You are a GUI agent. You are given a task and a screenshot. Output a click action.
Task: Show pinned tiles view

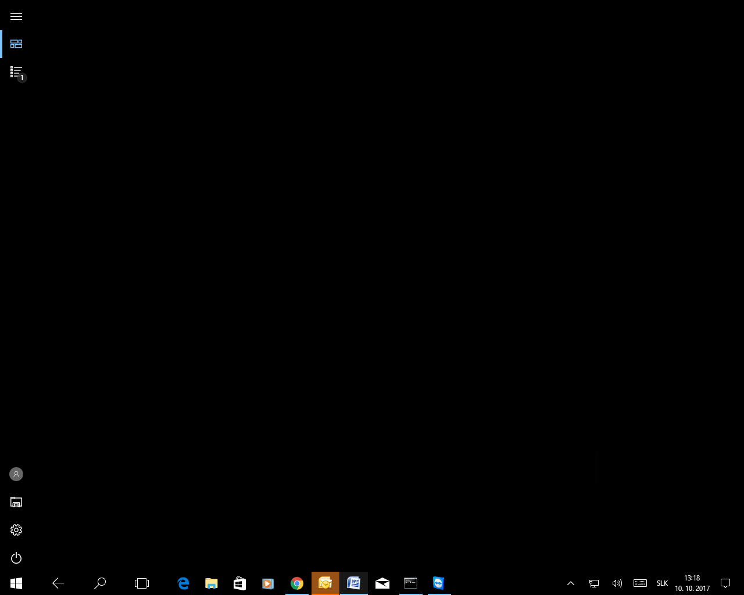tap(16, 44)
